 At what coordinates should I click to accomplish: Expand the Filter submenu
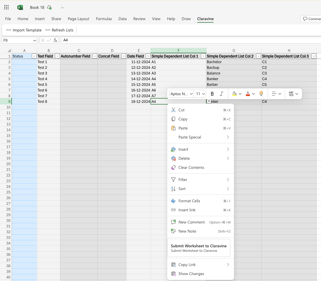[x=201, y=180]
